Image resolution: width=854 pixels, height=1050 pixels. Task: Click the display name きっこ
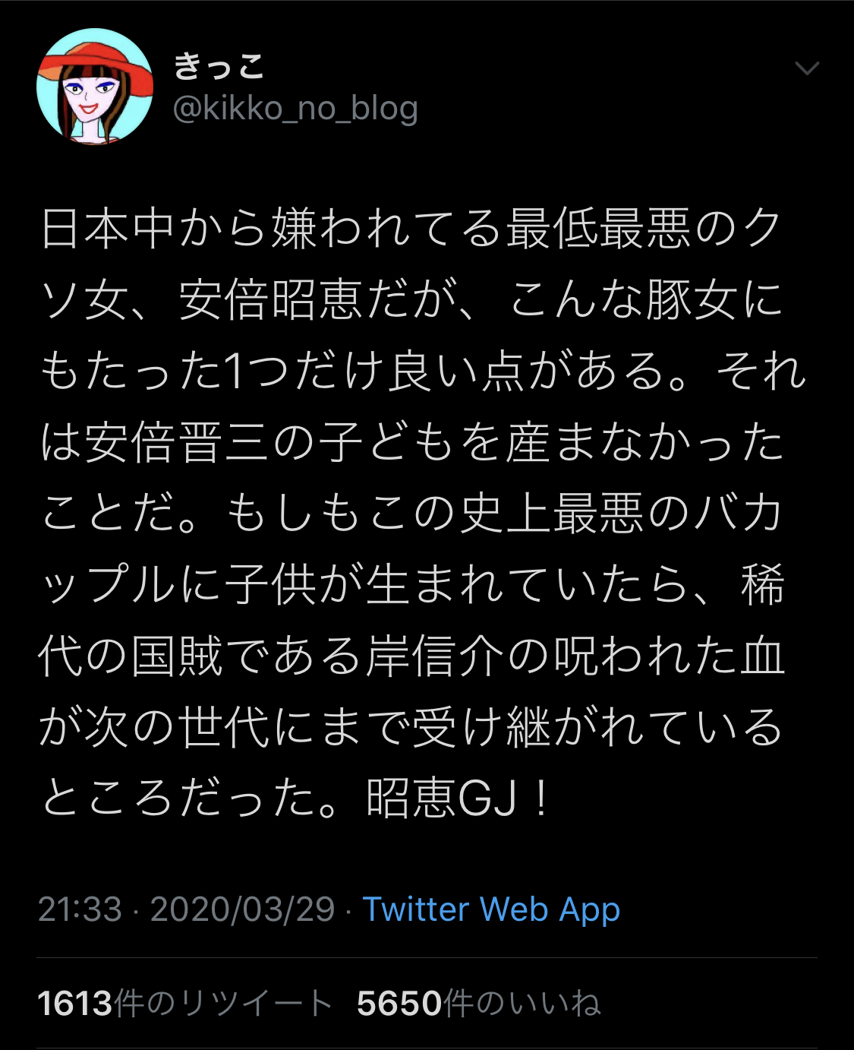[219, 65]
